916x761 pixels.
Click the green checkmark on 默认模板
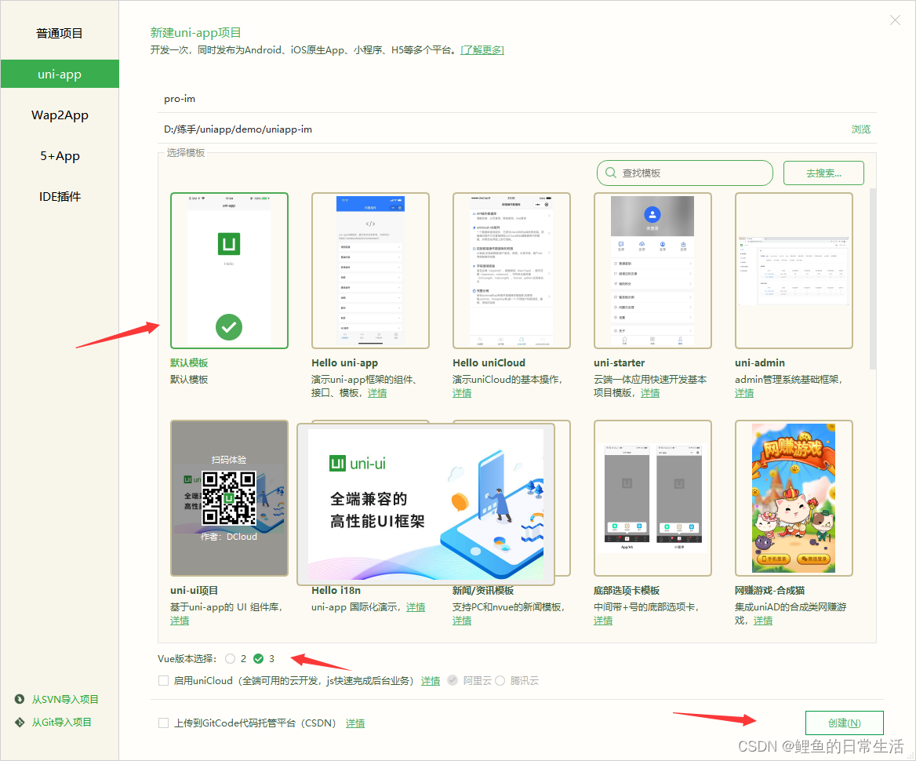point(228,327)
